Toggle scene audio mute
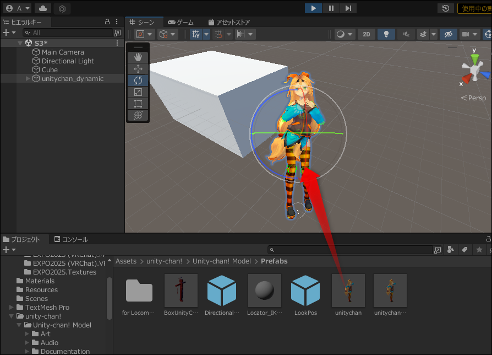This screenshot has width=492, height=355. (406, 34)
